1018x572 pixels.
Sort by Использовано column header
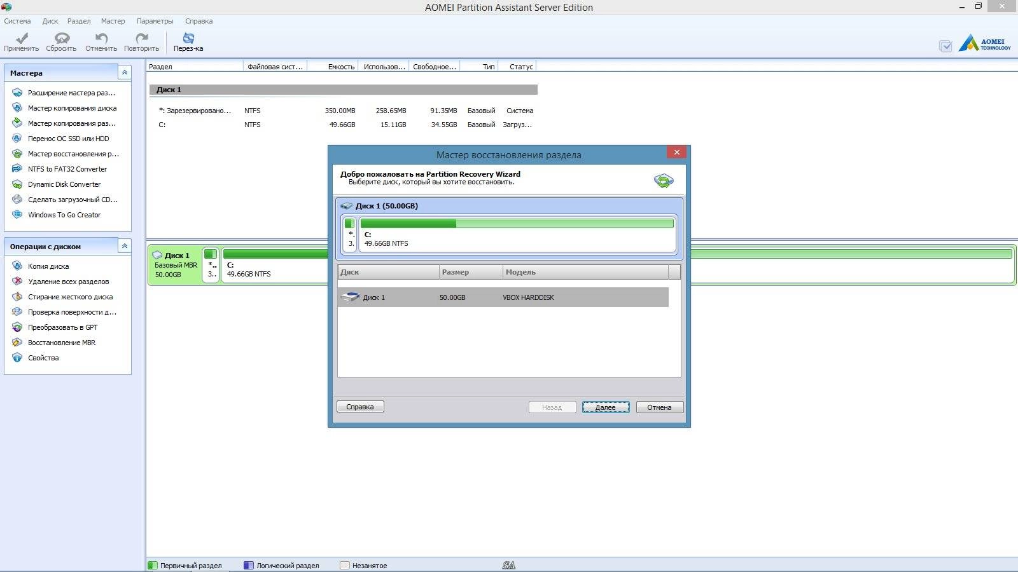(384, 66)
